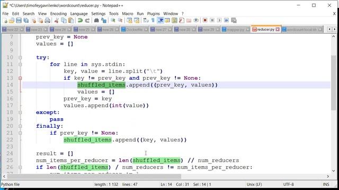The image size is (339, 190).
Task: Open Find with the binoculars icon
Action: coord(96,21)
